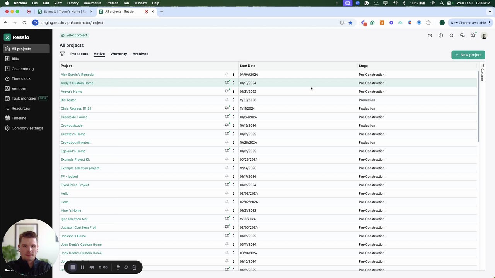Sort by the Start Date column header
The image size is (495, 278).
[247, 66]
